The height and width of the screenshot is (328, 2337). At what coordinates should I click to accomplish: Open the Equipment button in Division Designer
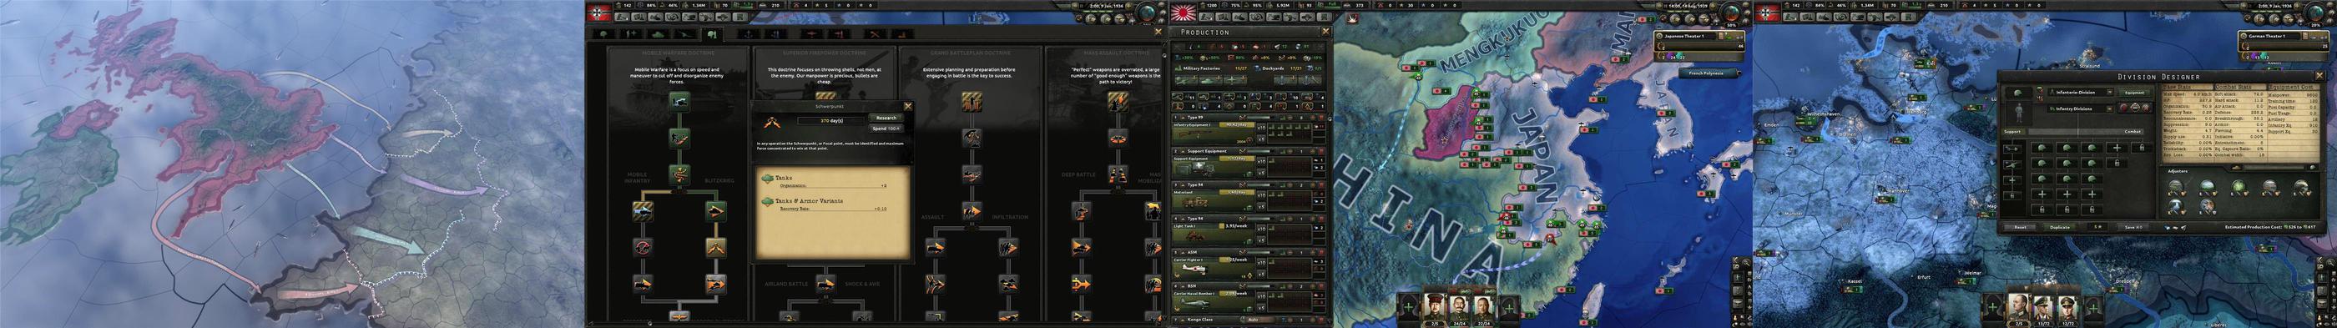point(2135,93)
